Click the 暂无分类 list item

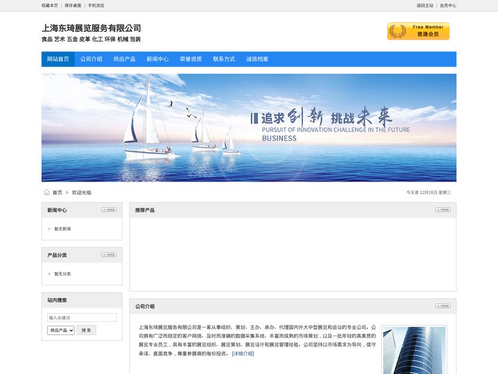click(x=62, y=274)
